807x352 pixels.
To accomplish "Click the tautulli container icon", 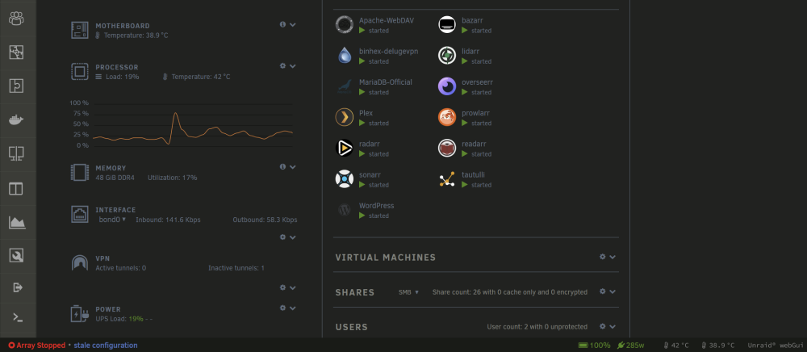I will coord(447,179).
